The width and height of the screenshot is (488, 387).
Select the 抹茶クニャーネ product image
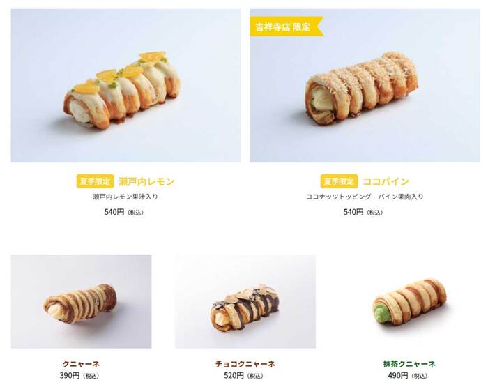tap(409, 301)
